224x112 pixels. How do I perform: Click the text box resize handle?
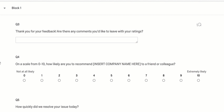[137, 42]
